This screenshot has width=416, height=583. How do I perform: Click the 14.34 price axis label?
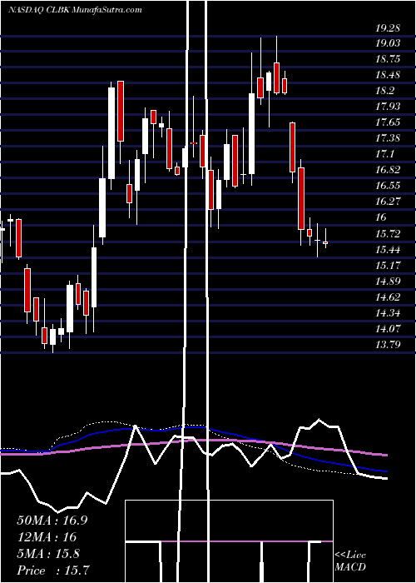point(388,312)
